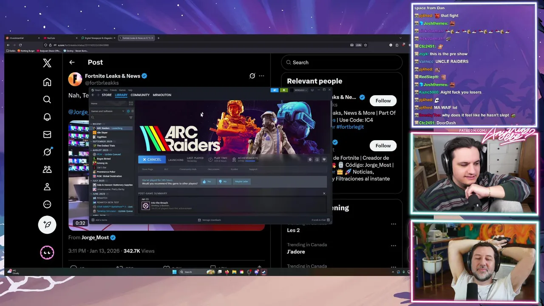Open Communities people icon in X sidebar
The image size is (544, 306).
(47, 169)
